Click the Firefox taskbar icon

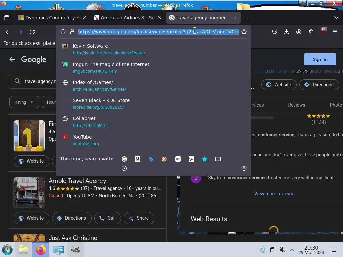pos(41,250)
